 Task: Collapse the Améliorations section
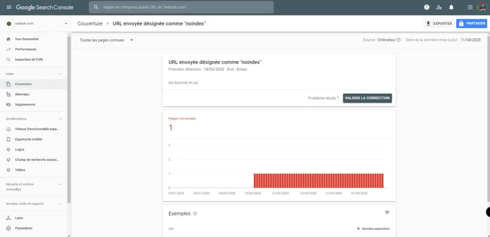tap(61, 119)
